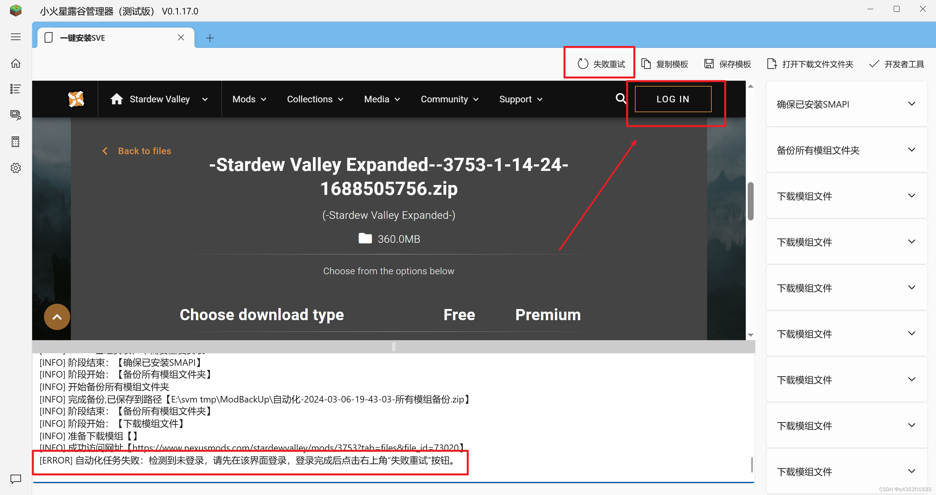
Task: Click the web page vertical scrollbar thumb
Action: coord(750,201)
